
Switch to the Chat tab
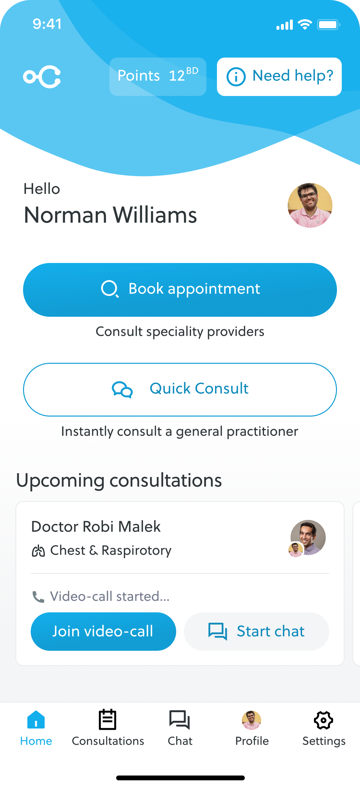coord(180,729)
